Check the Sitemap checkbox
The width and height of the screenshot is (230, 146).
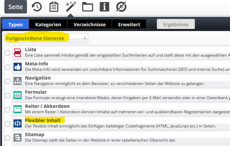8,138
